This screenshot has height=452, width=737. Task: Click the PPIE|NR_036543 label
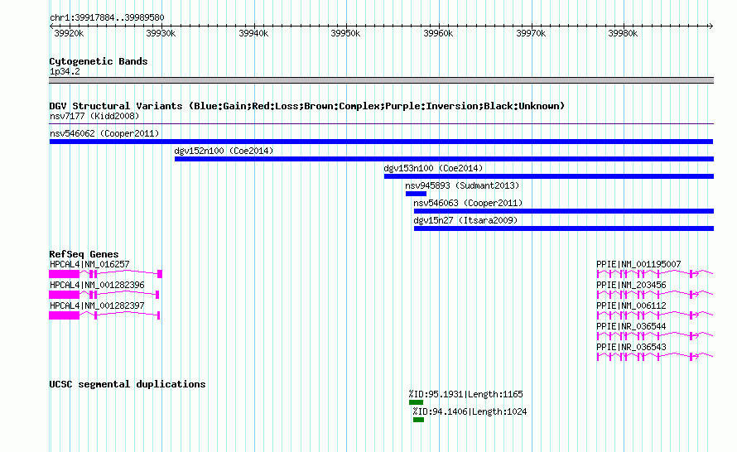pos(631,347)
